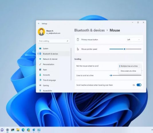The height and width of the screenshot is (133, 153).
Task: Click the Accounts person icon
Action: click(x=40, y=75)
